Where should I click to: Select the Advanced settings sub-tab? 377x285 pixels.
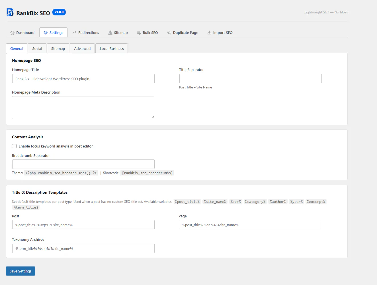click(82, 48)
